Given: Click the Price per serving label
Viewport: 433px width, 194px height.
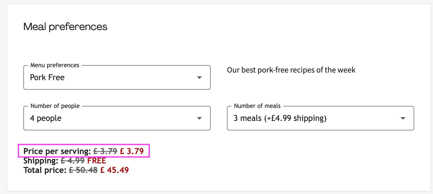Looking at the screenshot, I should pyautogui.click(x=57, y=151).
